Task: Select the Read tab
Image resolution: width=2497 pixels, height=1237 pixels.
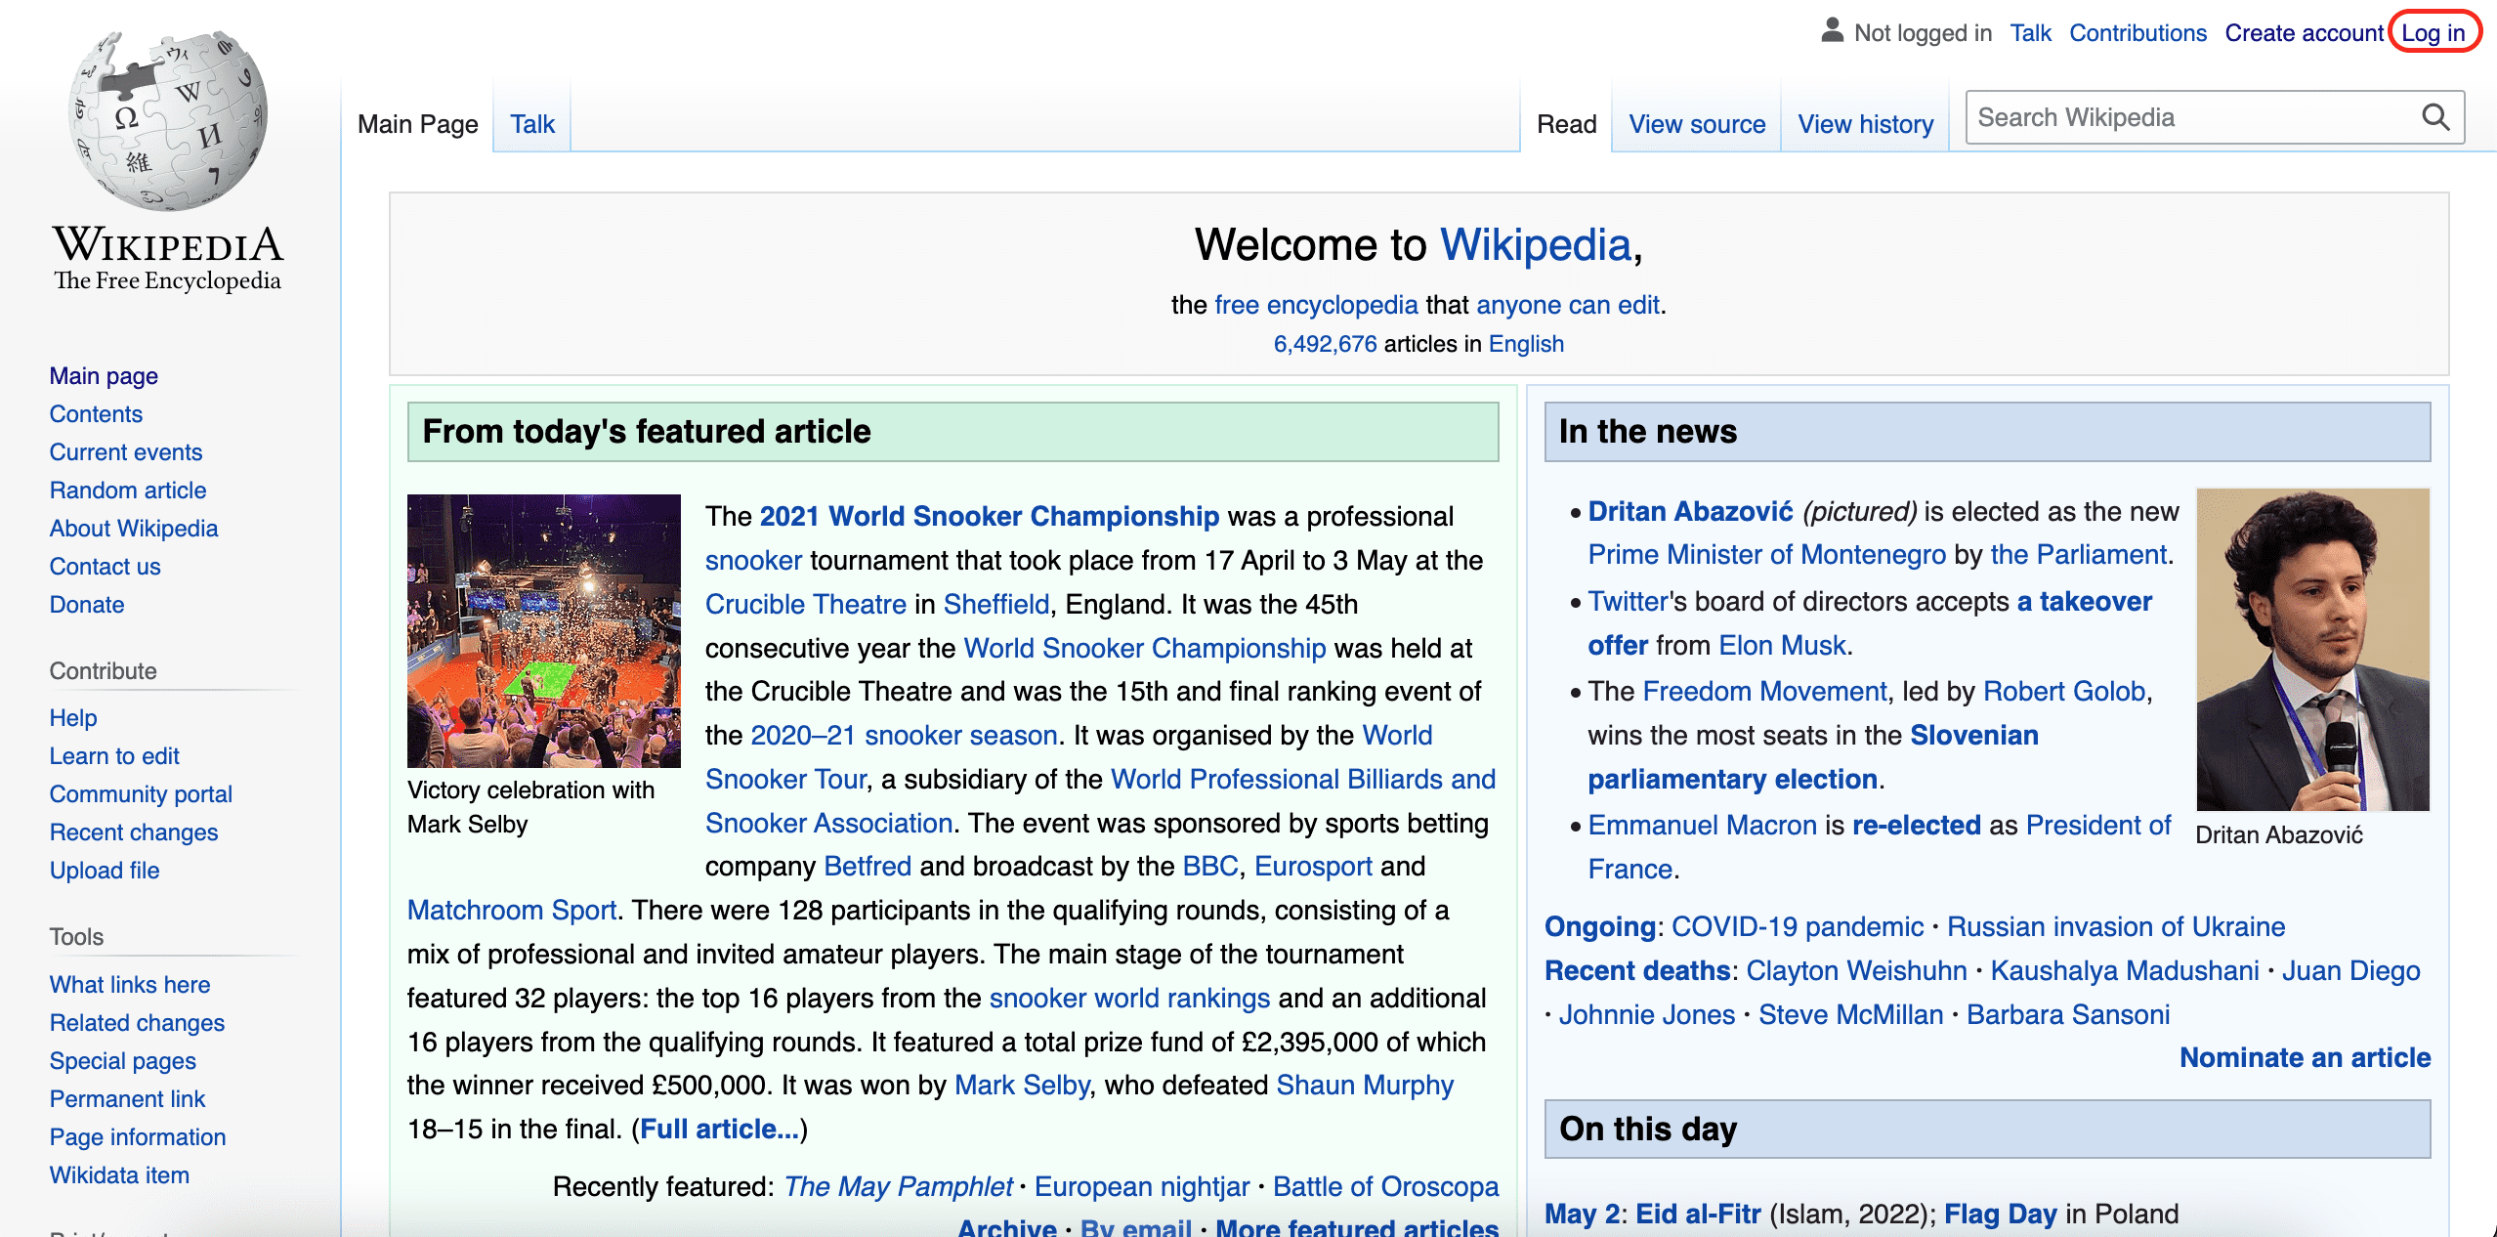Action: (1566, 124)
